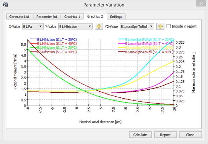208x144 pixels.
Task: Open the X-Value B1.Pa dropdown
Action: coord(33,27)
